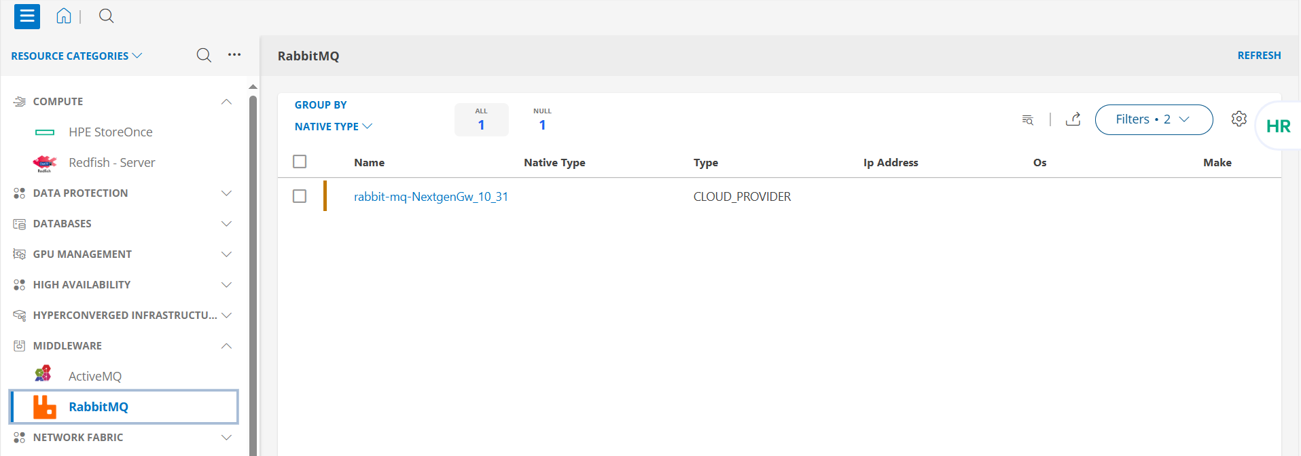Click the GPU Management category icon
This screenshot has height=456, width=1301.
tap(20, 254)
